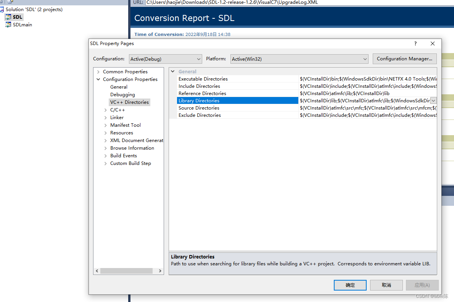Click the Include Directories value field
The image size is (454, 302).
pyautogui.click(x=368, y=86)
